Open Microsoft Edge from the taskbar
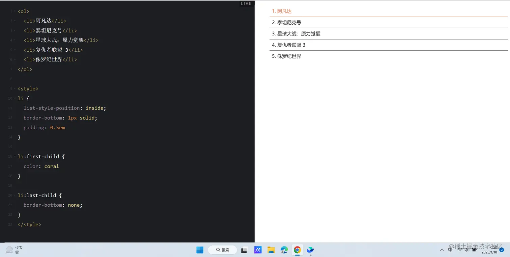Viewport: 510px width, 257px height. click(x=284, y=250)
